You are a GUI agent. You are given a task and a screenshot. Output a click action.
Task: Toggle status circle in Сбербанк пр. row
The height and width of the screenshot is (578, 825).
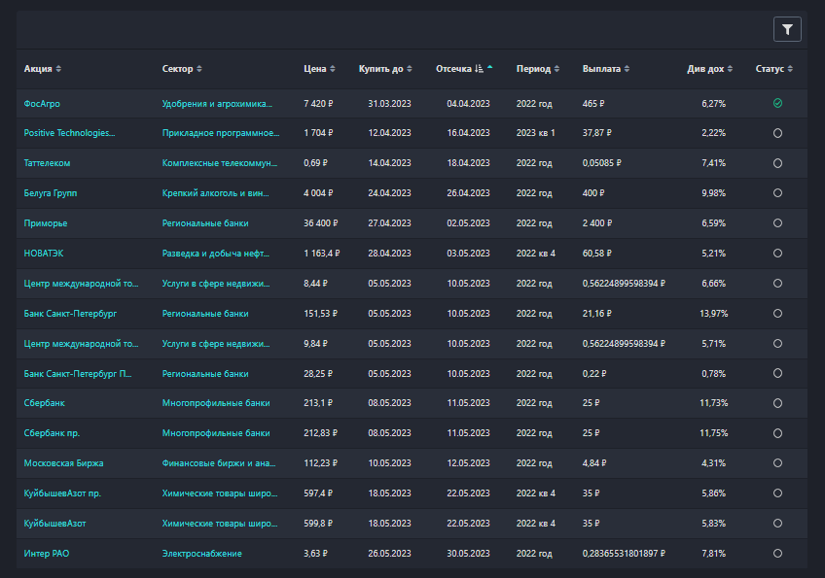pyautogui.click(x=777, y=433)
